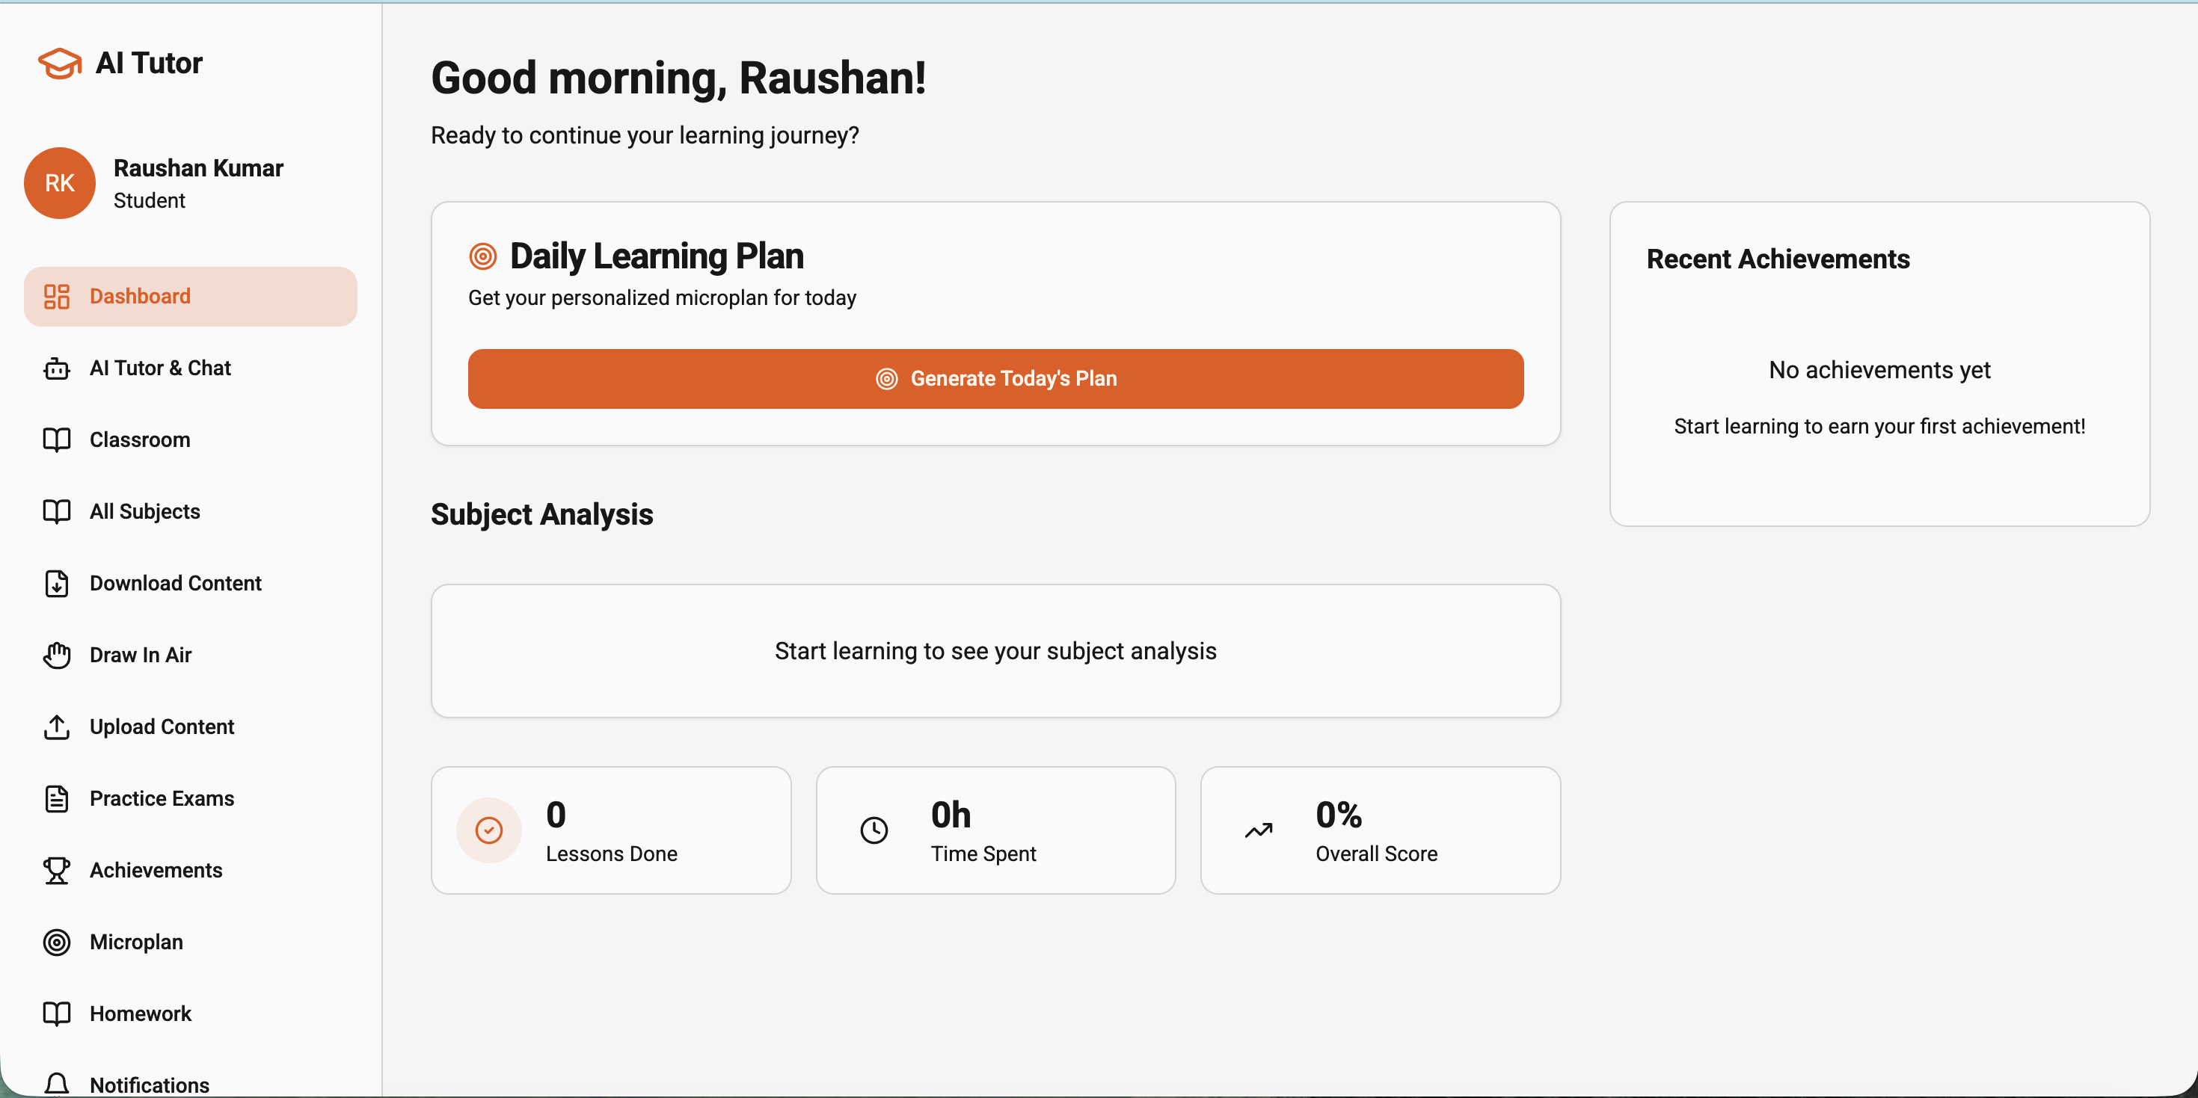Go to All Subjects page
This screenshot has height=1098, width=2198.
(x=145, y=511)
